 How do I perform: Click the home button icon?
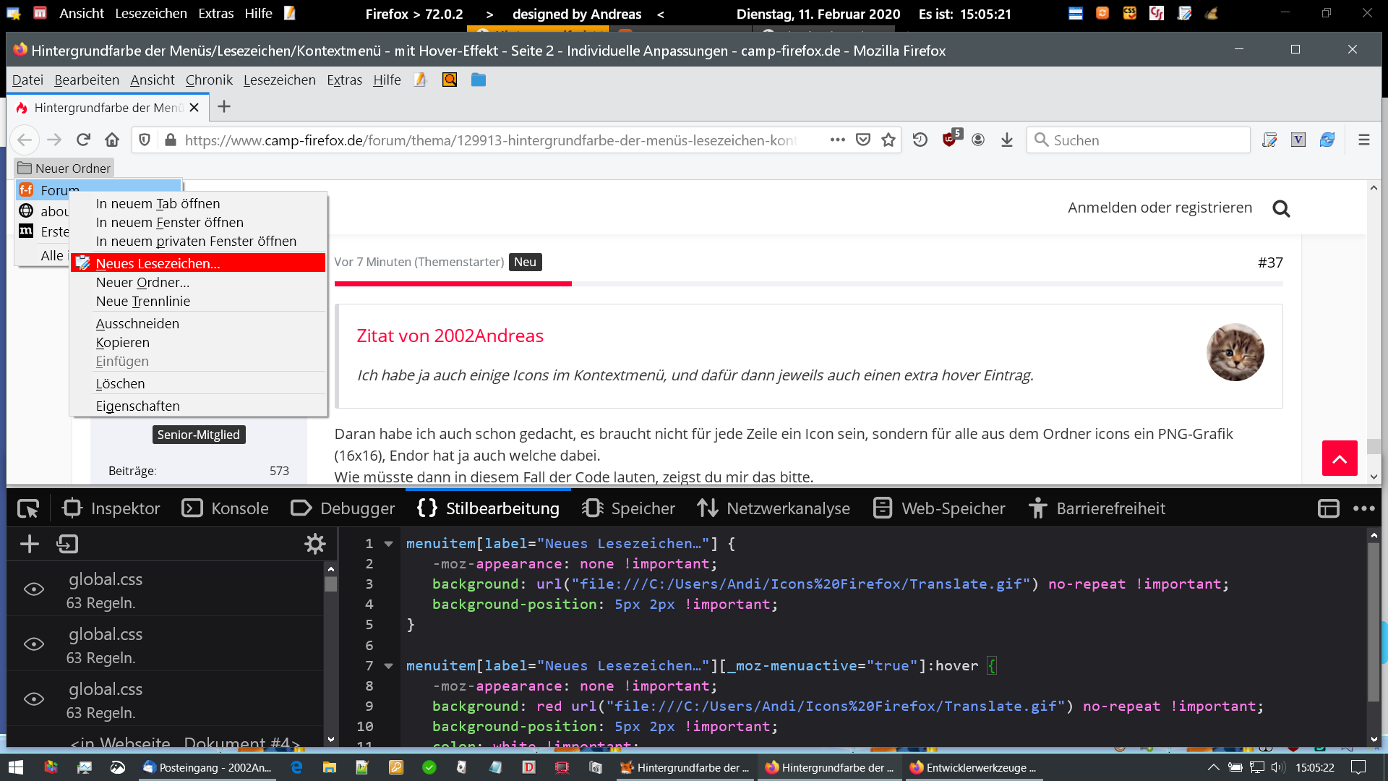click(x=111, y=140)
